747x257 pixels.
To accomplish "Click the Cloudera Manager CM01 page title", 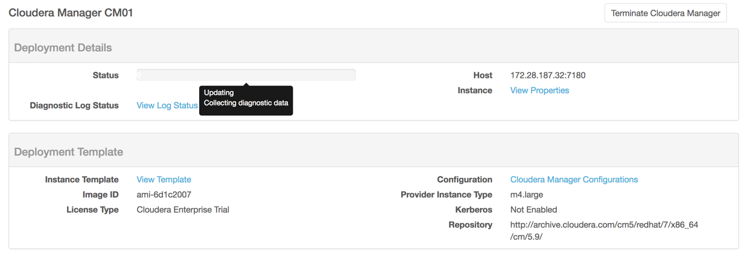I will click(x=71, y=13).
